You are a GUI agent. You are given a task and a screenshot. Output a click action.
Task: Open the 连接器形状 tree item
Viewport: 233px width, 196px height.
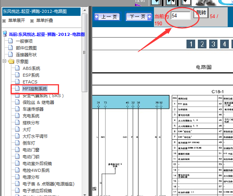(x=26, y=55)
